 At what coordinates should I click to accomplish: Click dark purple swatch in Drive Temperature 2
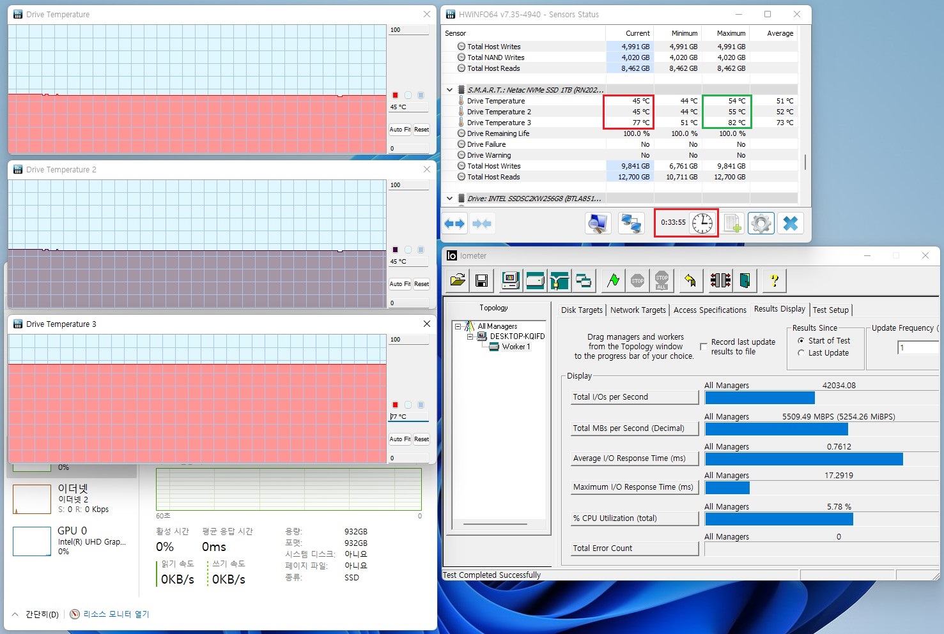(395, 250)
